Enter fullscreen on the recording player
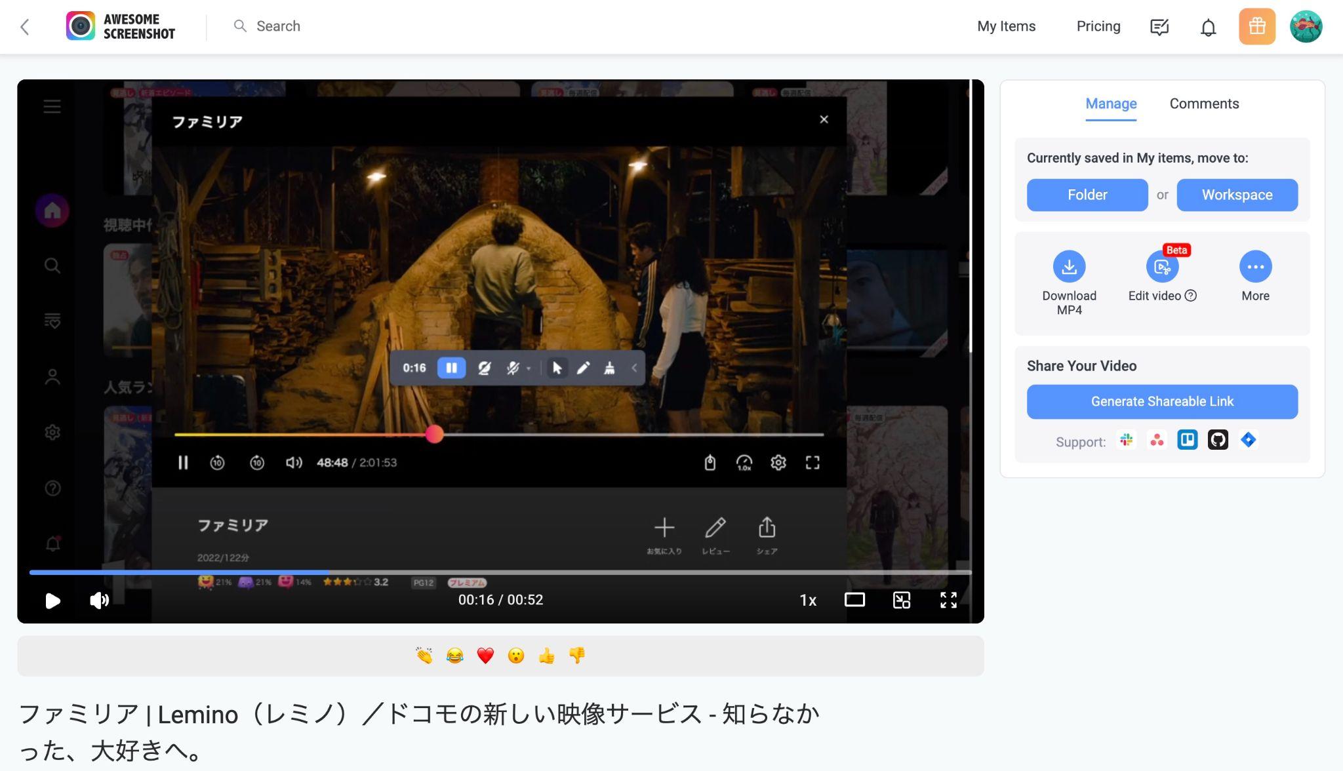Screen dimensions: 1343x771 tap(948, 600)
